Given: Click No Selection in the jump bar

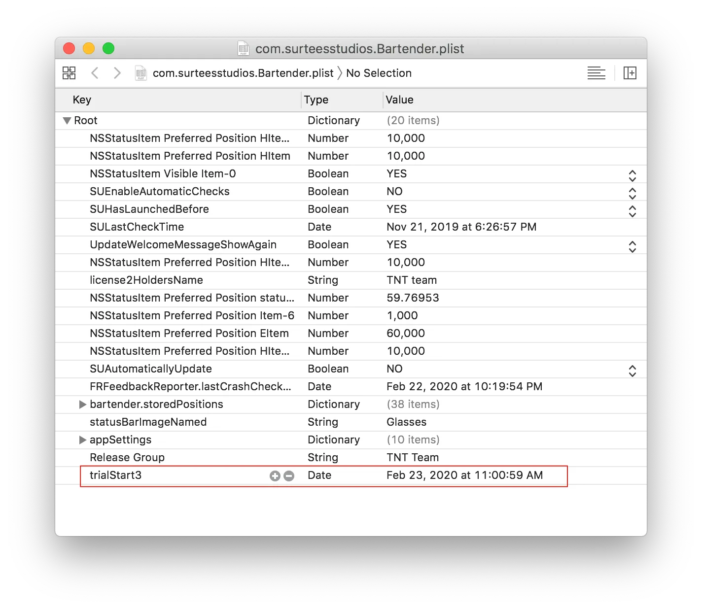Looking at the screenshot, I should 379,73.
